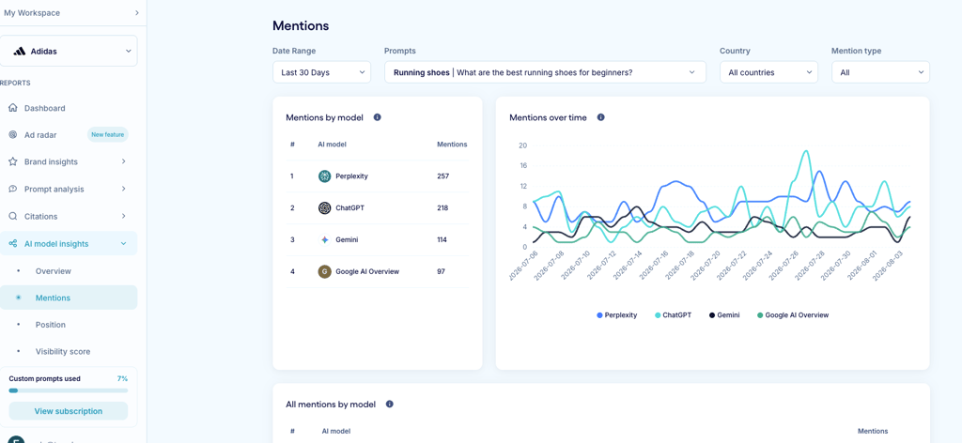Click the AI model insights nodes icon
This screenshot has height=443, width=962.
pos(13,244)
